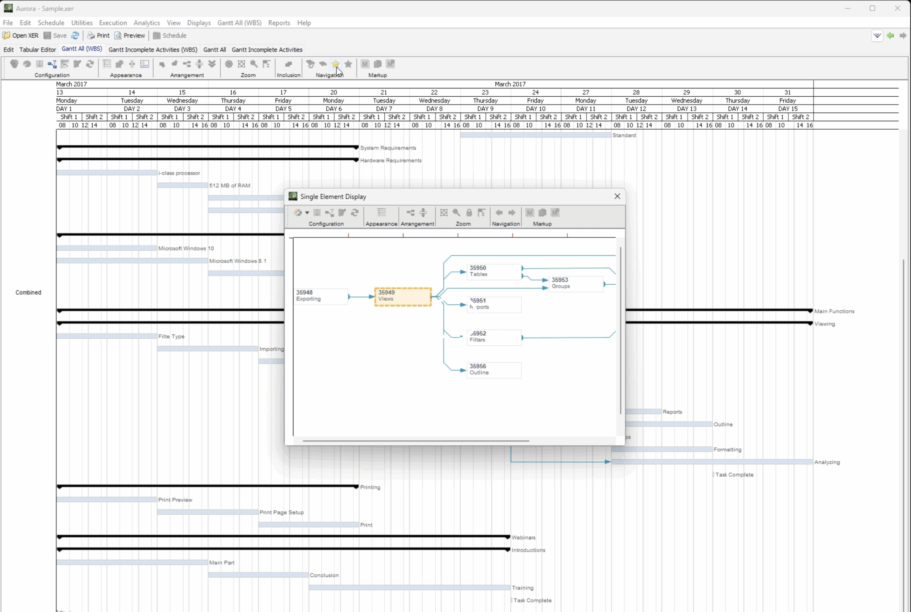
Task: Click the fit-to-window icon in Single Element Display
Action: coord(444,213)
